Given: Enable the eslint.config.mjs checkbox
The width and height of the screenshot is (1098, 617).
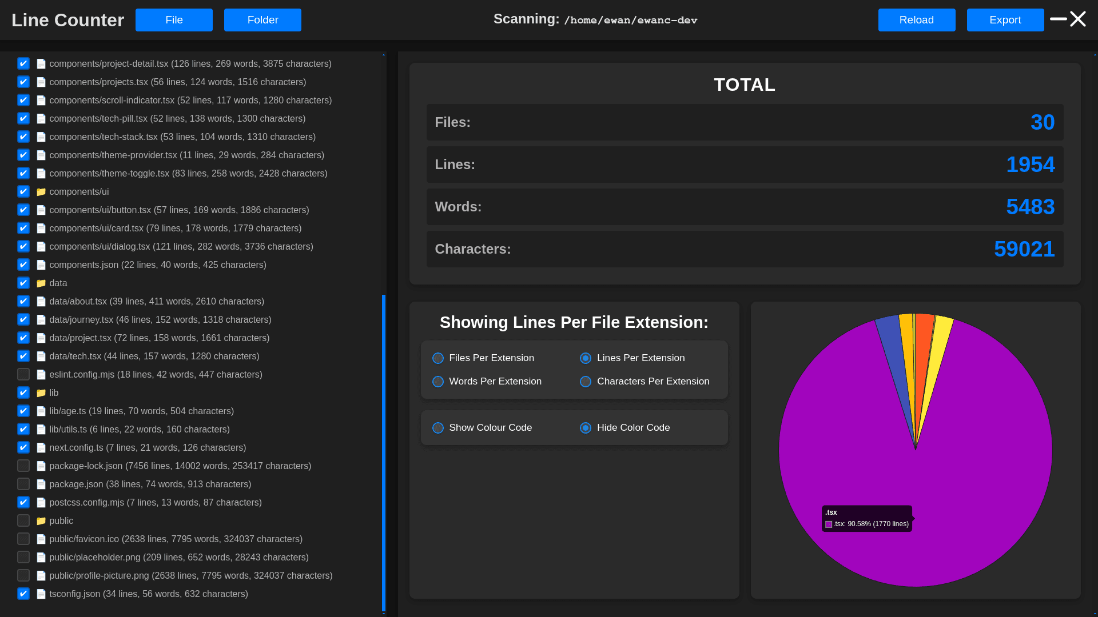Looking at the screenshot, I should pos(23,375).
